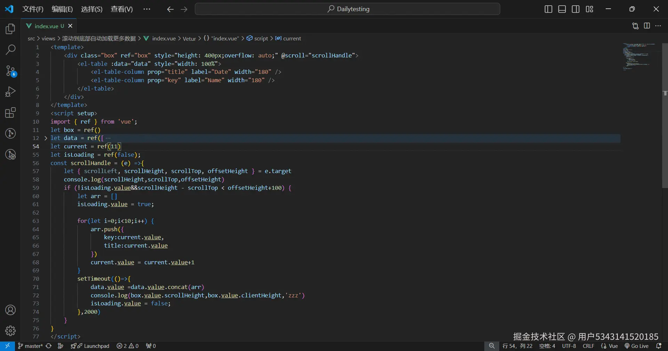Select the index.vue editor tab
Image resolution: width=668 pixels, height=351 pixels.
(46, 26)
